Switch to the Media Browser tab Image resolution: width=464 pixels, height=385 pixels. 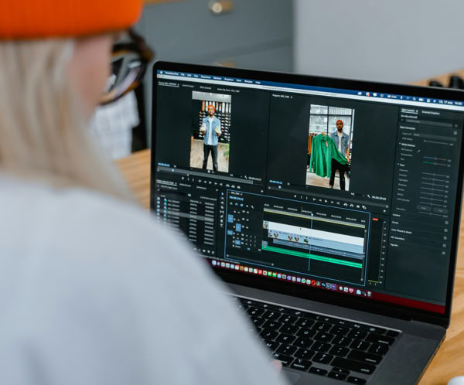(x=186, y=186)
